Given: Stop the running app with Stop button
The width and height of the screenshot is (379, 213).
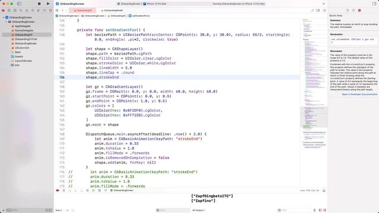Looking at the screenshot, I should (39, 4).
